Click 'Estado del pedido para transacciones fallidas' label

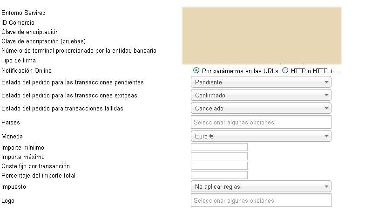(62, 109)
